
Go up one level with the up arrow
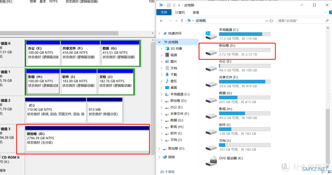182,21
